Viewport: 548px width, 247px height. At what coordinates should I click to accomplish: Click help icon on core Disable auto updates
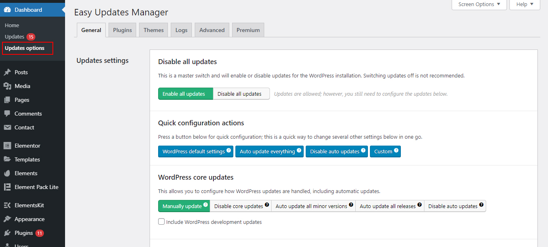pyautogui.click(x=482, y=205)
